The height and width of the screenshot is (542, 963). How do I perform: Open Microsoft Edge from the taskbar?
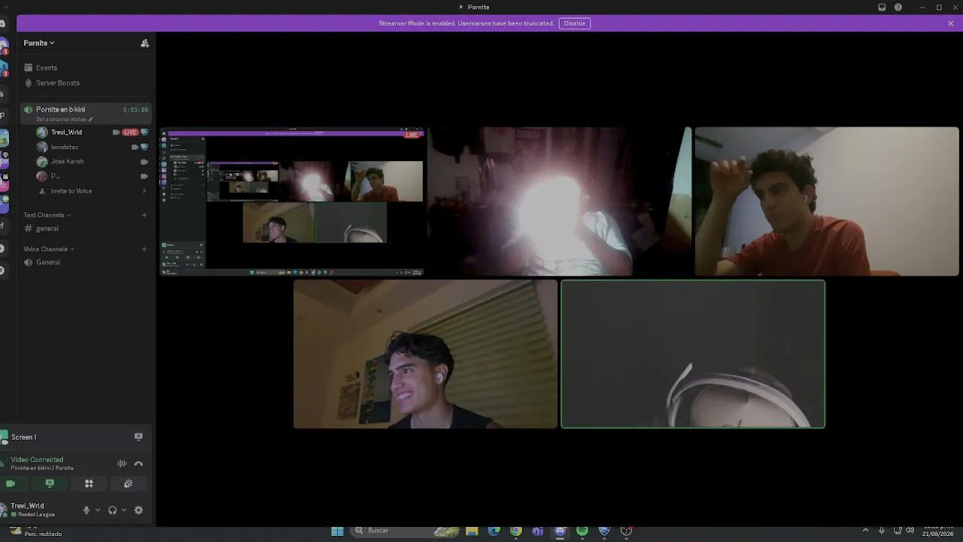(494, 531)
